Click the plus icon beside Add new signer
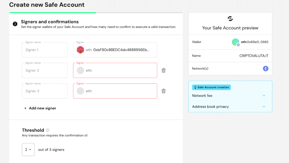This screenshot has height=163, width=289. click(25, 108)
